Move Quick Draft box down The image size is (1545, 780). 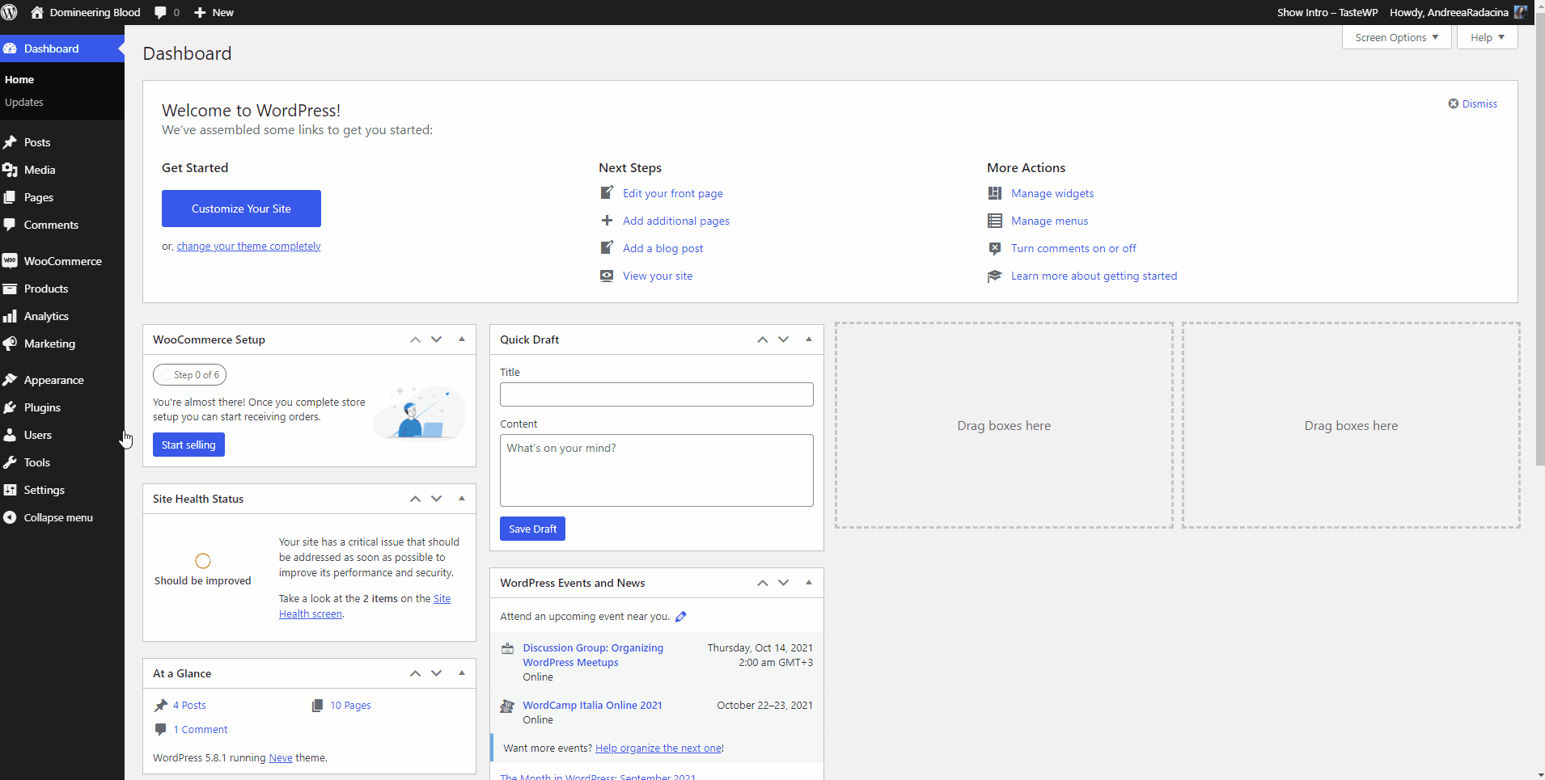[x=784, y=339]
